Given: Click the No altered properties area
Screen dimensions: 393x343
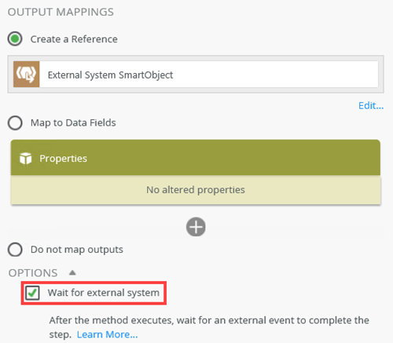Looking at the screenshot, I should coord(196,190).
